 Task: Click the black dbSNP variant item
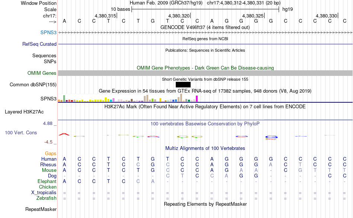coord(183,84)
